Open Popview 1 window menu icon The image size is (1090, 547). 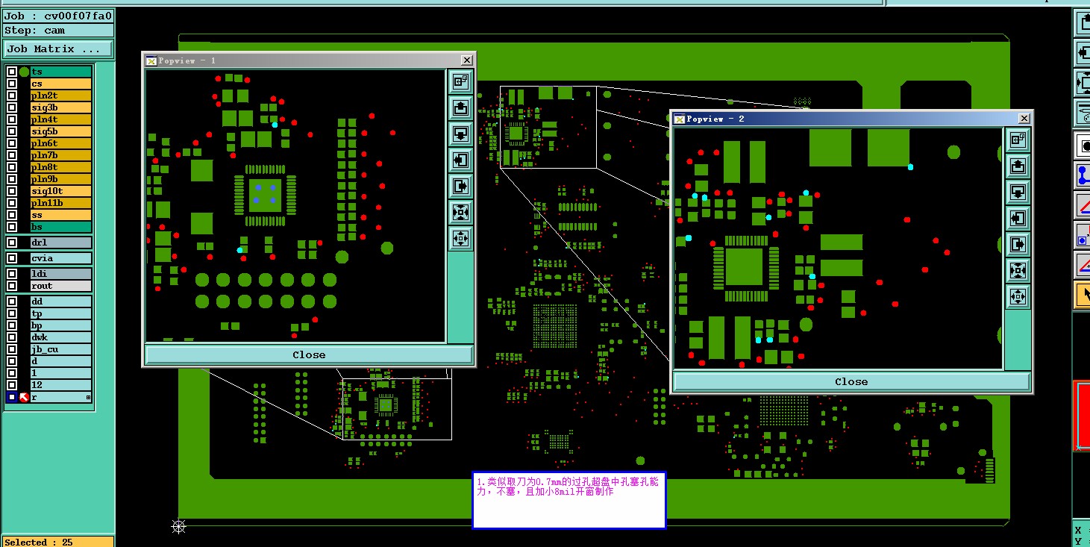pyautogui.click(x=151, y=60)
